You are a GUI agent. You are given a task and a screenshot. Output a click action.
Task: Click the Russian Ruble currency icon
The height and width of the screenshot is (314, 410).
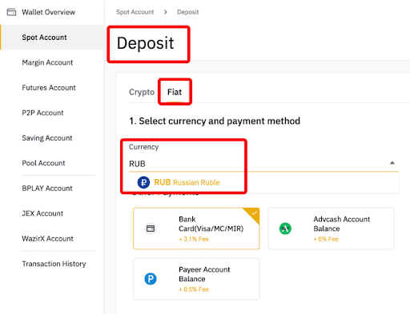[x=143, y=182]
